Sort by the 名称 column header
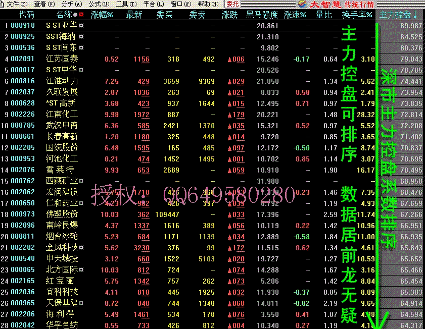 tap(64, 15)
